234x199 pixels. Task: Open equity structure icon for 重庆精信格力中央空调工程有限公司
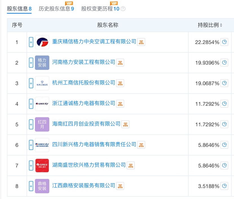(x=141, y=42)
